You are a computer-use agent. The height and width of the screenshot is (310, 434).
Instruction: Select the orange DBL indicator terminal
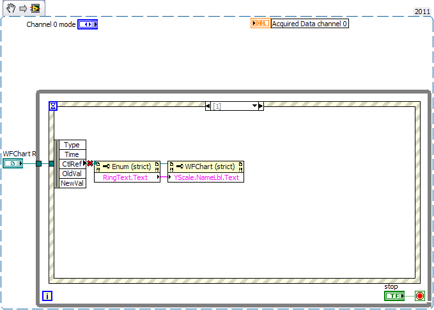(x=260, y=24)
